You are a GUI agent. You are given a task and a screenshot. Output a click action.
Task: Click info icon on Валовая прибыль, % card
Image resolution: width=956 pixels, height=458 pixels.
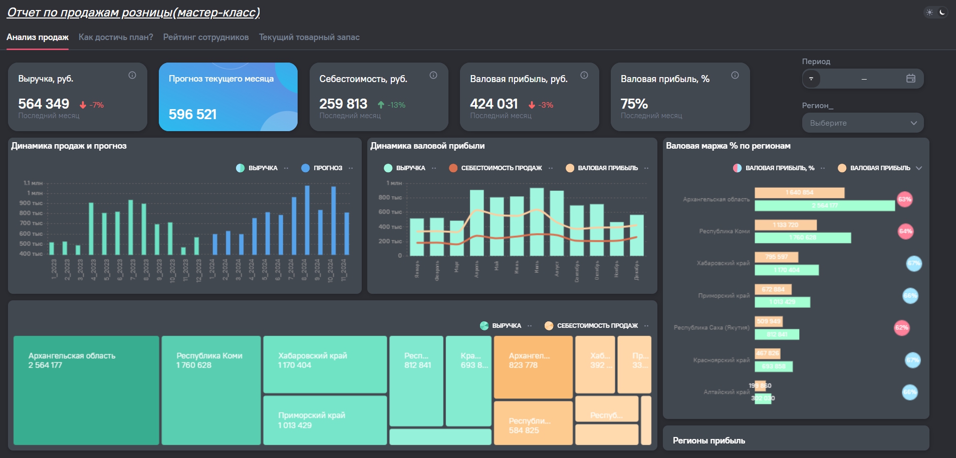click(x=735, y=75)
